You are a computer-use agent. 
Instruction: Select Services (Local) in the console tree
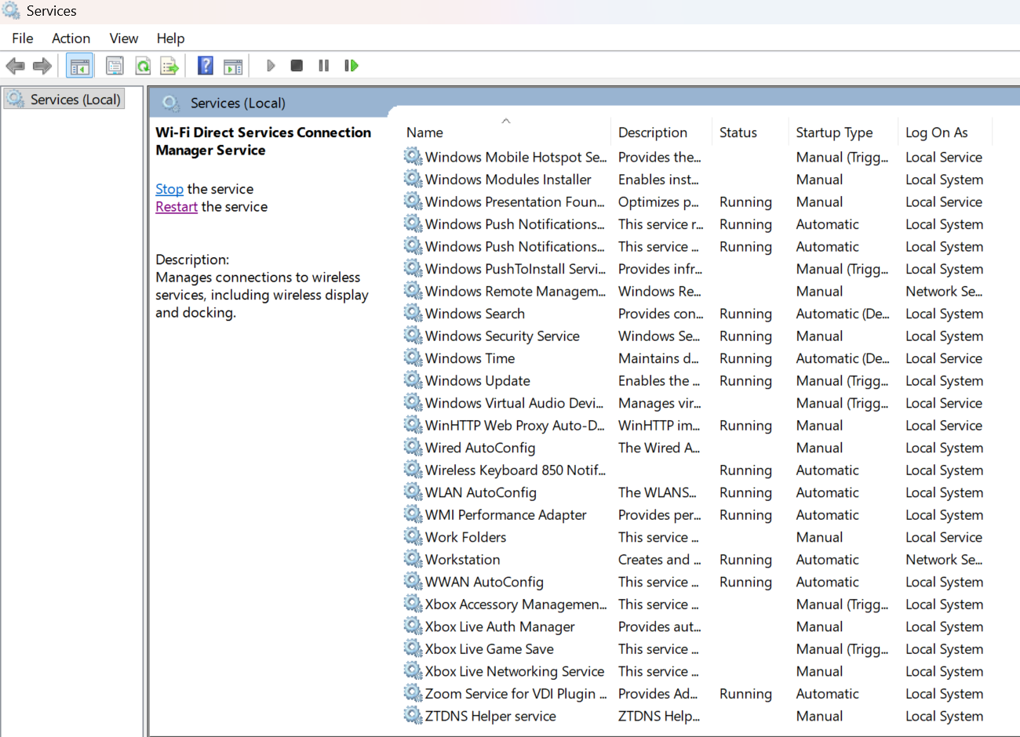tap(65, 100)
